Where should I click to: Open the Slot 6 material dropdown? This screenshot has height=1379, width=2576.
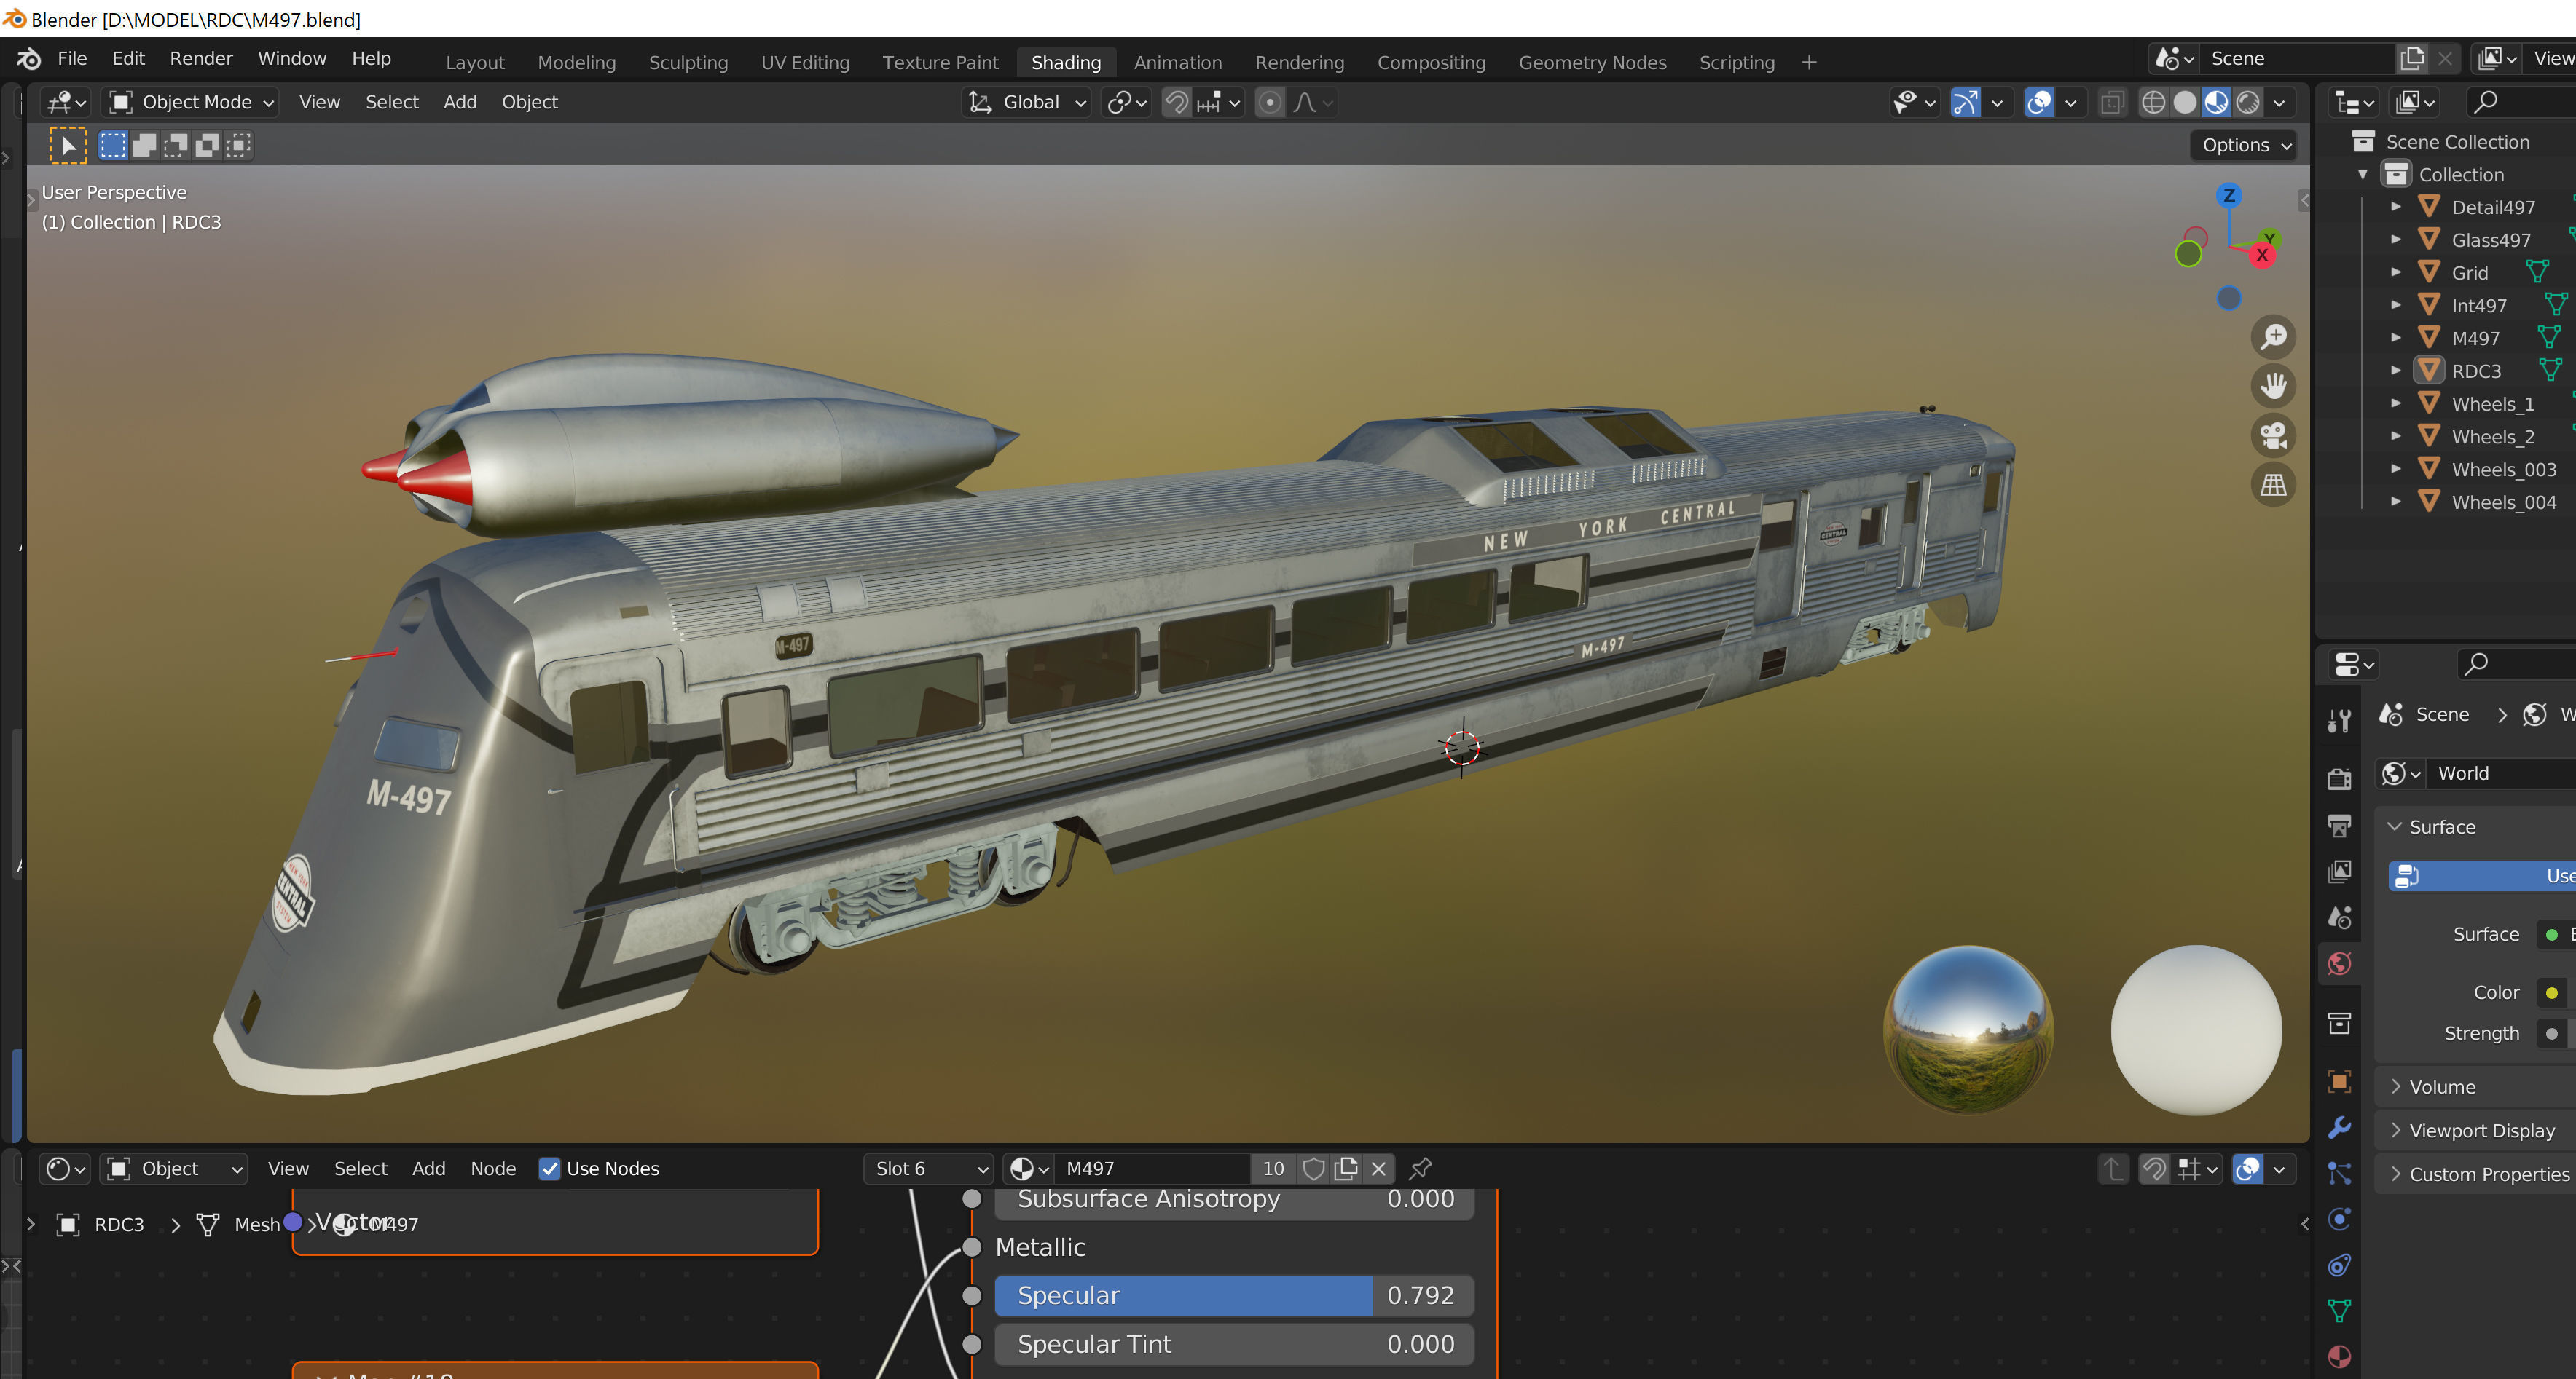point(928,1168)
